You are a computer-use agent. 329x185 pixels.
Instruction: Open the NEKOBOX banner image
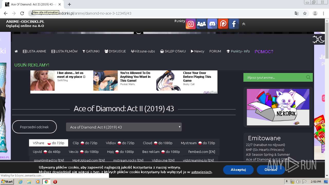pos(278,107)
